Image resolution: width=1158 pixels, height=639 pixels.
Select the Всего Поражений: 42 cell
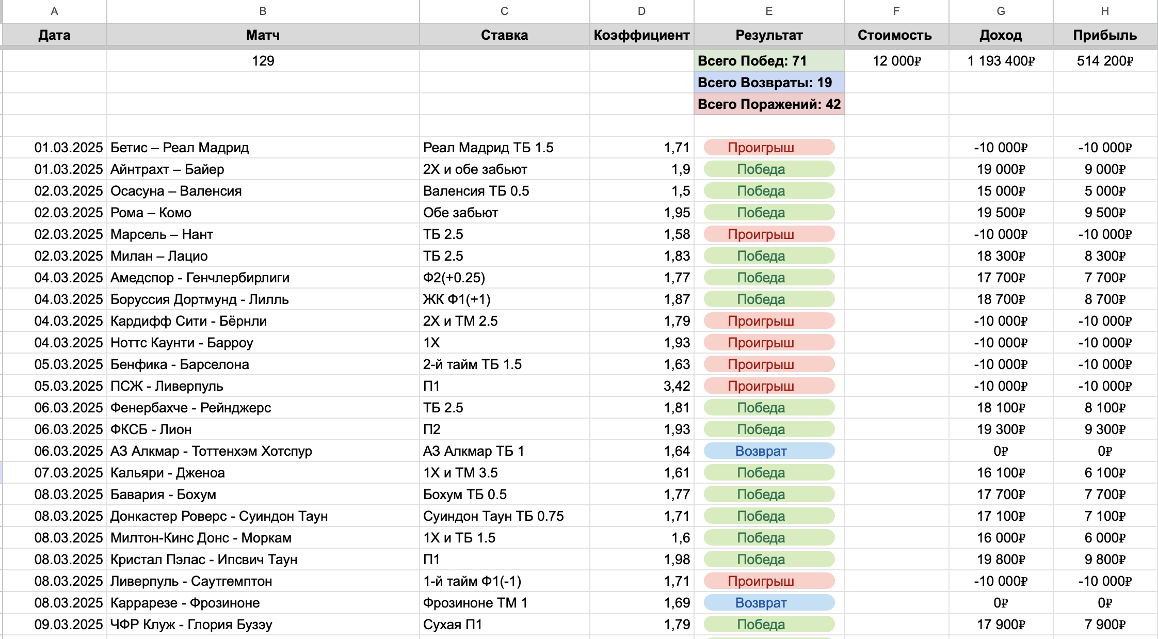coord(768,104)
